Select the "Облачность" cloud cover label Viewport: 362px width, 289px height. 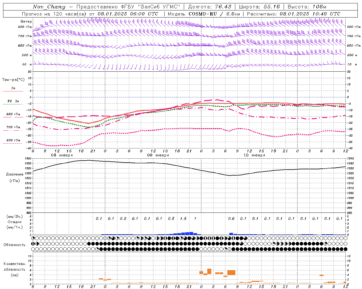point(14,245)
